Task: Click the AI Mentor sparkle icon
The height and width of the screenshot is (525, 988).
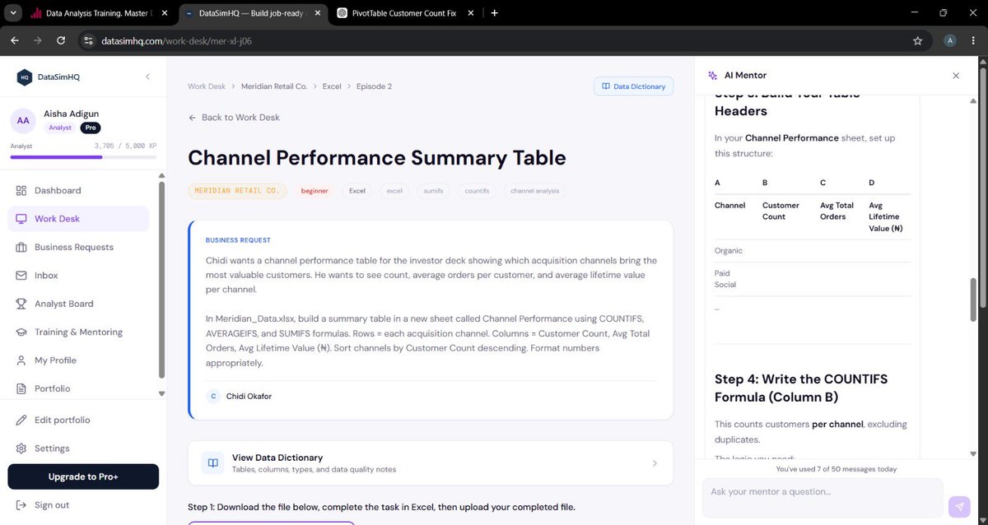Action: point(712,76)
